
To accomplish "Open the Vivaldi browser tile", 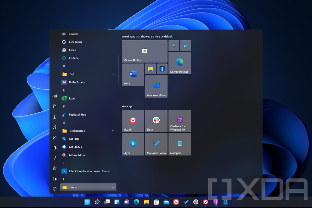I will (x=133, y=121).
